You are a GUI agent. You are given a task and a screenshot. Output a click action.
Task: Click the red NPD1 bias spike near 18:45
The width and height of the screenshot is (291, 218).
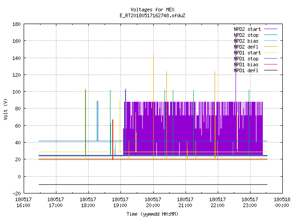point(113,139)
